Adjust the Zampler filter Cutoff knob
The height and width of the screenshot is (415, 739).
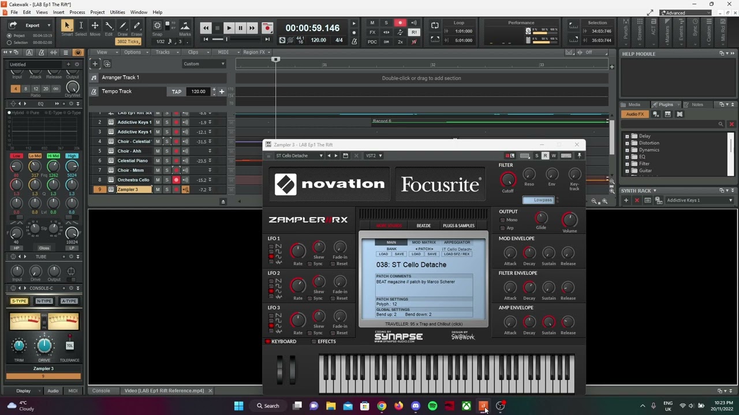[507, 180]
